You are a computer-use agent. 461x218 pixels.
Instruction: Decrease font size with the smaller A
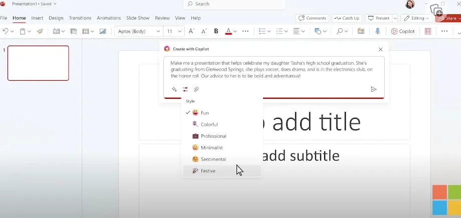tap(204, 31)
